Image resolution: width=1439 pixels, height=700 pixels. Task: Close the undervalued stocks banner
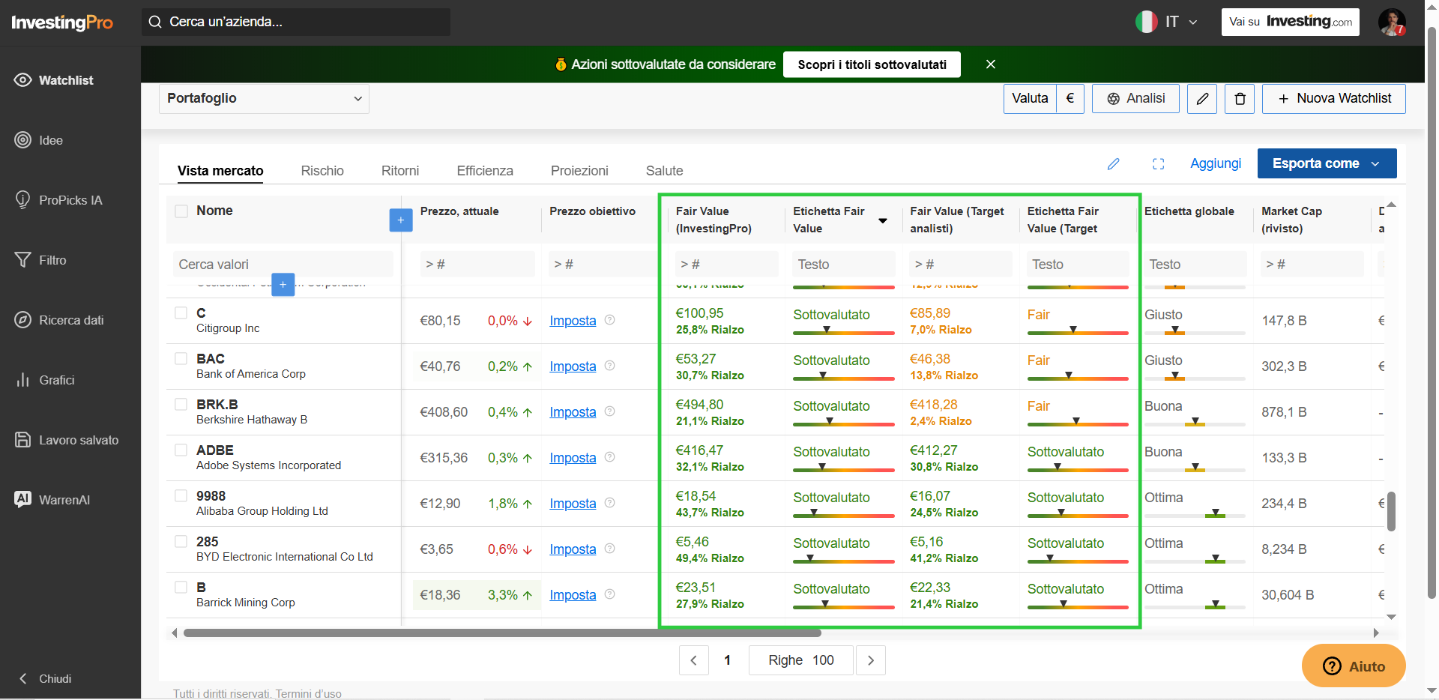(x=991, y=64)
